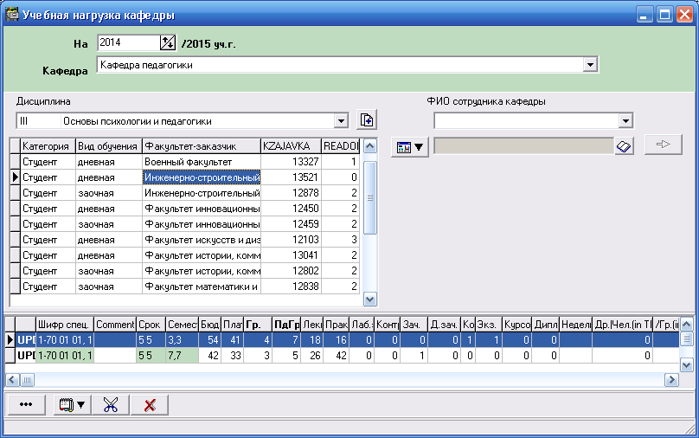Click in the year input field 2014

click(127, 42)
